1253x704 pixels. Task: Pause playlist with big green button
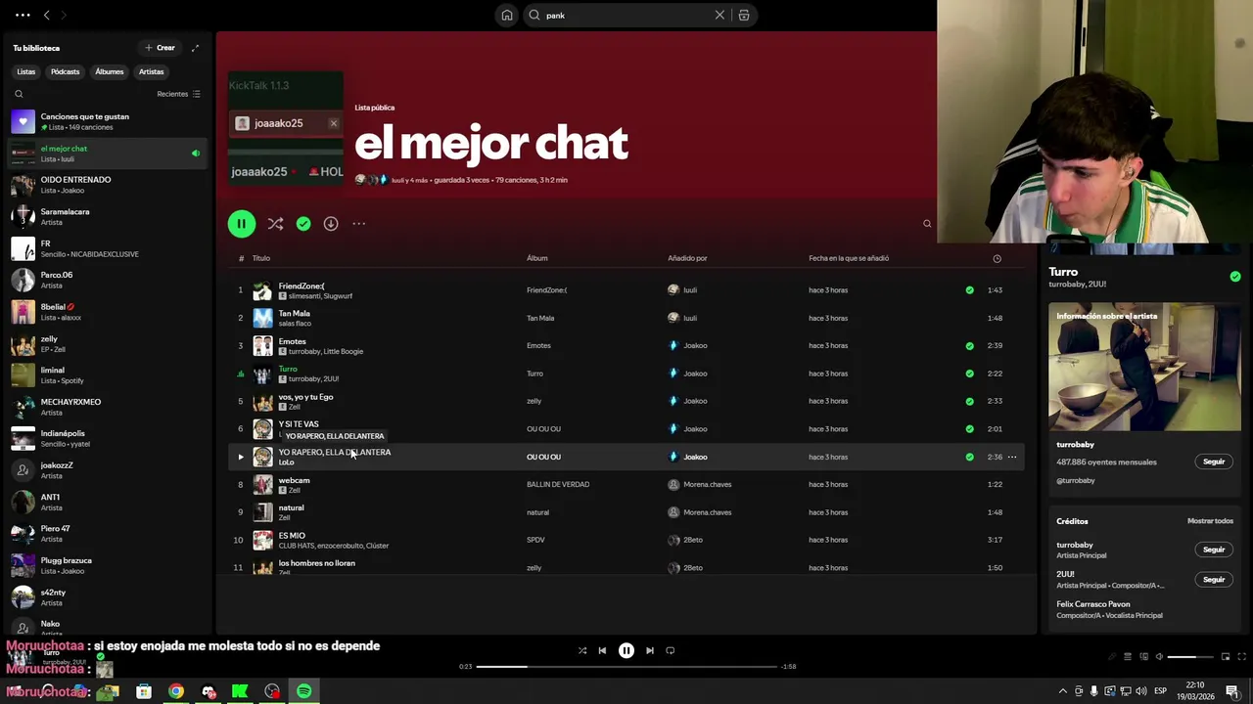(x=241, y=224)
